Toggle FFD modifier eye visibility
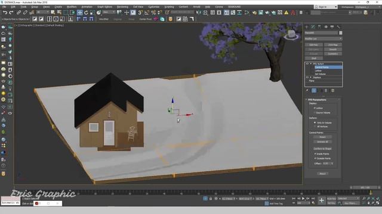Screen dimensions: 382x214 pos(307,64)
